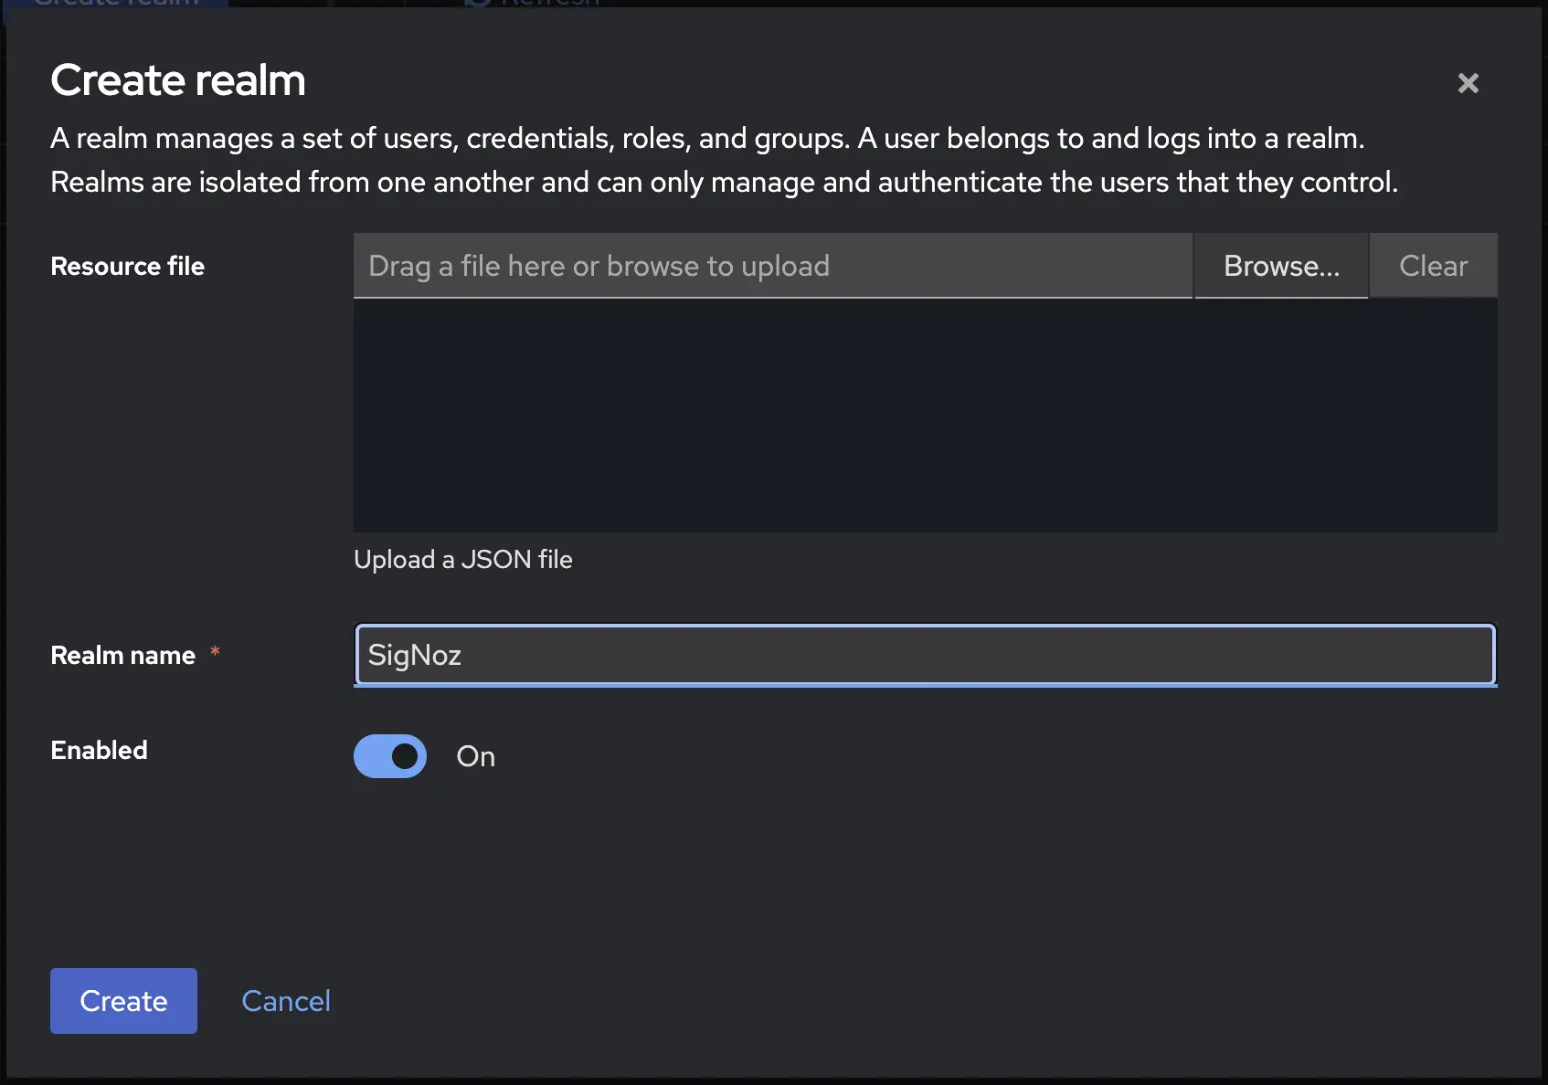Image resolution: width=1548 pixels, height=1085 pixels.
Task: Toggle the Enabled switch off
Action: 390,756
